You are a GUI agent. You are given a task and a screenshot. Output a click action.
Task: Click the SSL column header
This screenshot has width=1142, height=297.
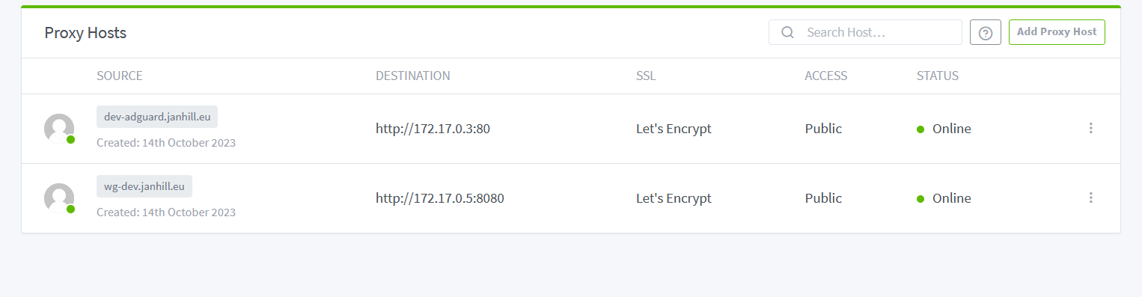[646, 76]
